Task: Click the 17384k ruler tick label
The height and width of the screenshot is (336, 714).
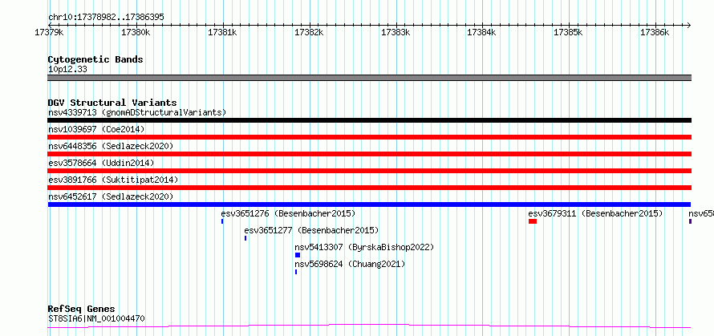Action: 482,33
